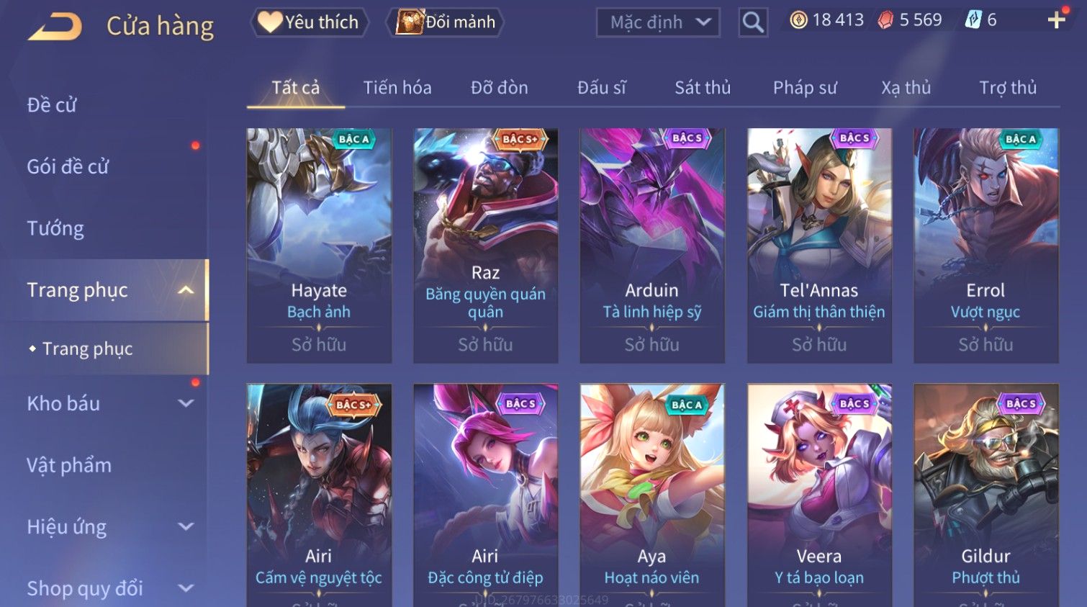This screenshot has height=607, width=1087.
Task: Click the back arrow icon
Action: pos(55,27)
